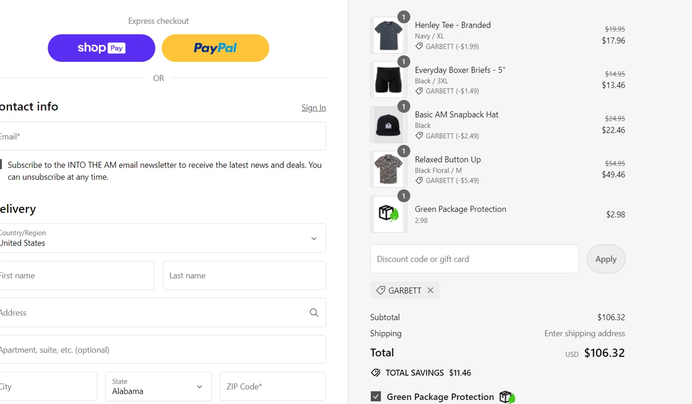
Task: Toggle the newsletter subscribe checkbox
Action: 1,165
